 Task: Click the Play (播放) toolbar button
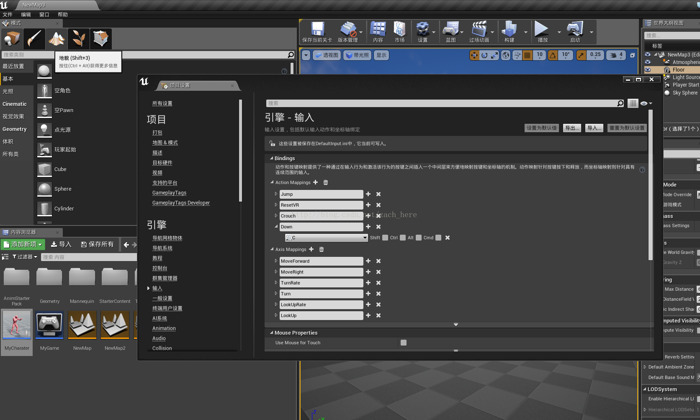click(543, 32)
